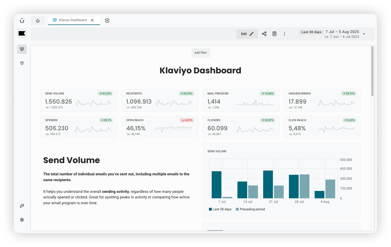This screenshot has height=247, width=391.
Task: Expand the date range dropdown arrow
Action: click(x=364, y=34)
